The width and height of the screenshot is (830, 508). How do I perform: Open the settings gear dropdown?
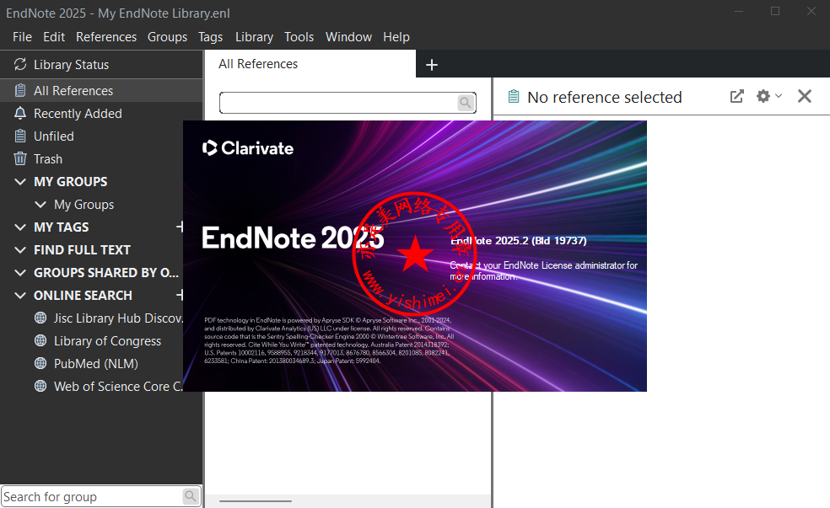coord(768,97)
